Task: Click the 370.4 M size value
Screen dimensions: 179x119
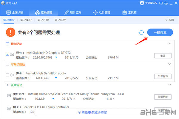Action: 113,57
